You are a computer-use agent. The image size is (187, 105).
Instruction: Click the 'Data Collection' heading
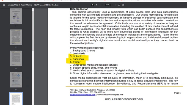79,9
